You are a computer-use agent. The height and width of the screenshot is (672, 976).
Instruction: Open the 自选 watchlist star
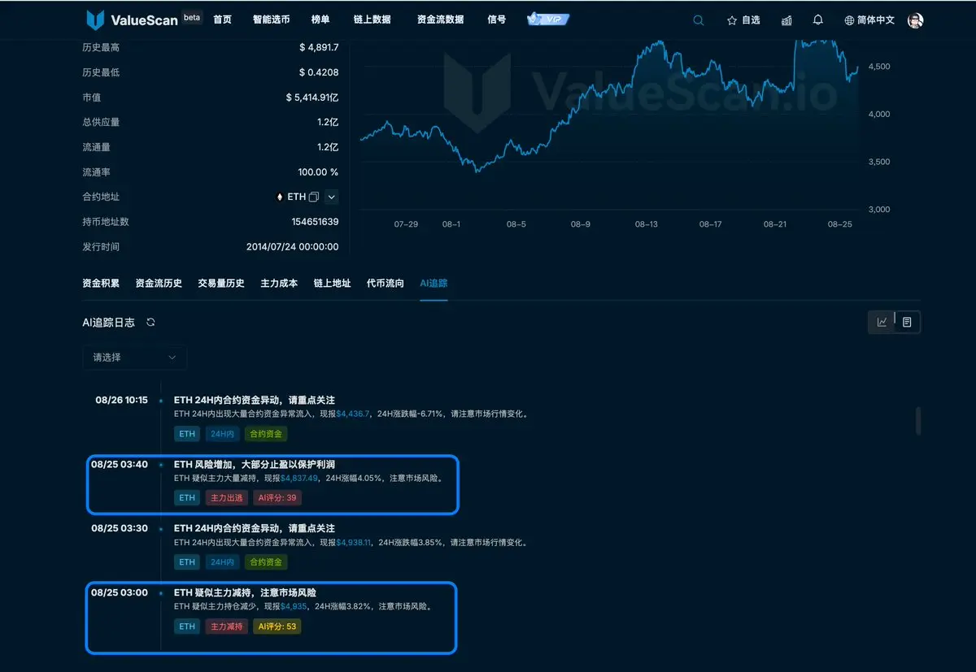[743, 20]
